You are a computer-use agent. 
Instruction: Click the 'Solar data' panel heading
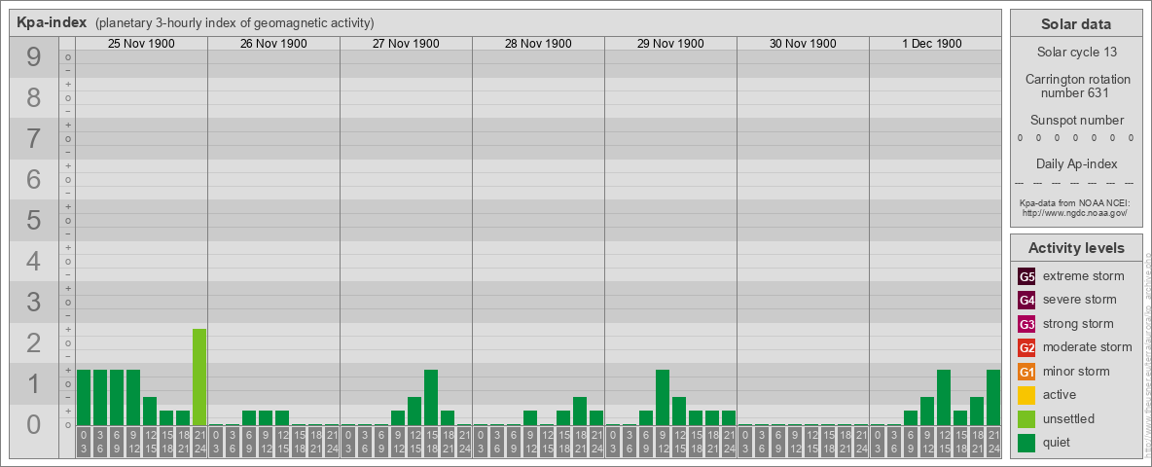pos(1076,24)
